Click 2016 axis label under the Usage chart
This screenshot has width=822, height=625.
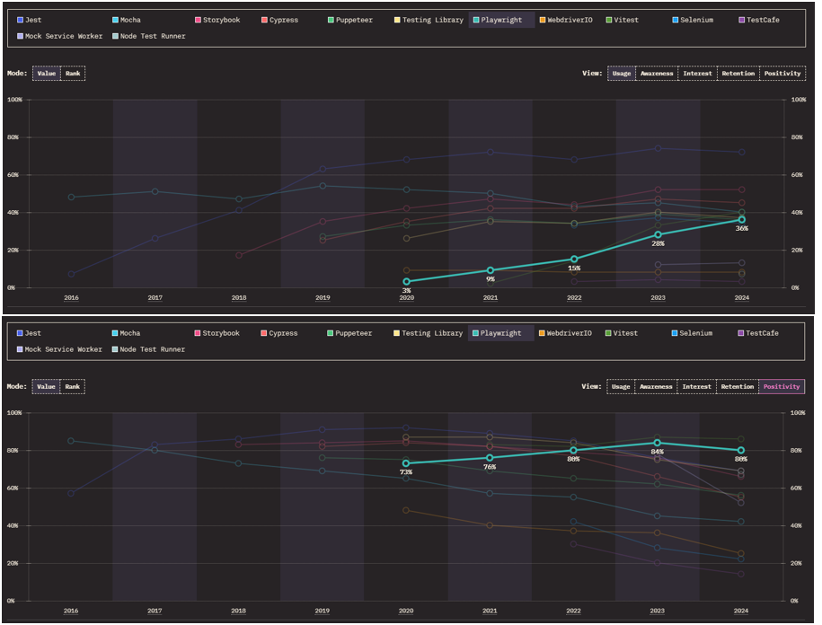pos(71,298)
